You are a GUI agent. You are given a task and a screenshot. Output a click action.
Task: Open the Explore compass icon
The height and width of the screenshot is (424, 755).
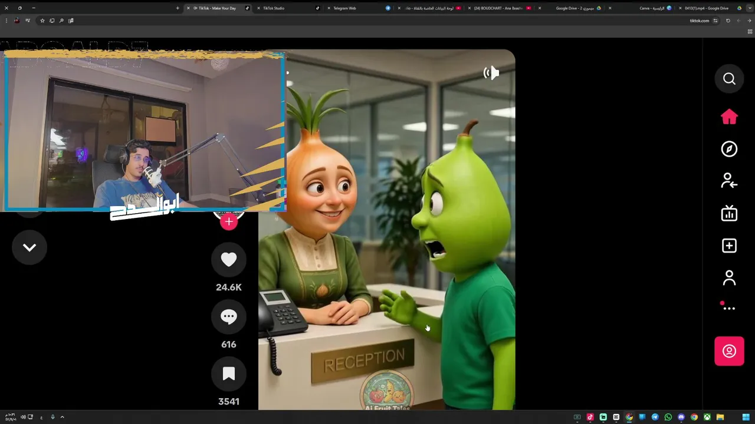click(729, 149)
